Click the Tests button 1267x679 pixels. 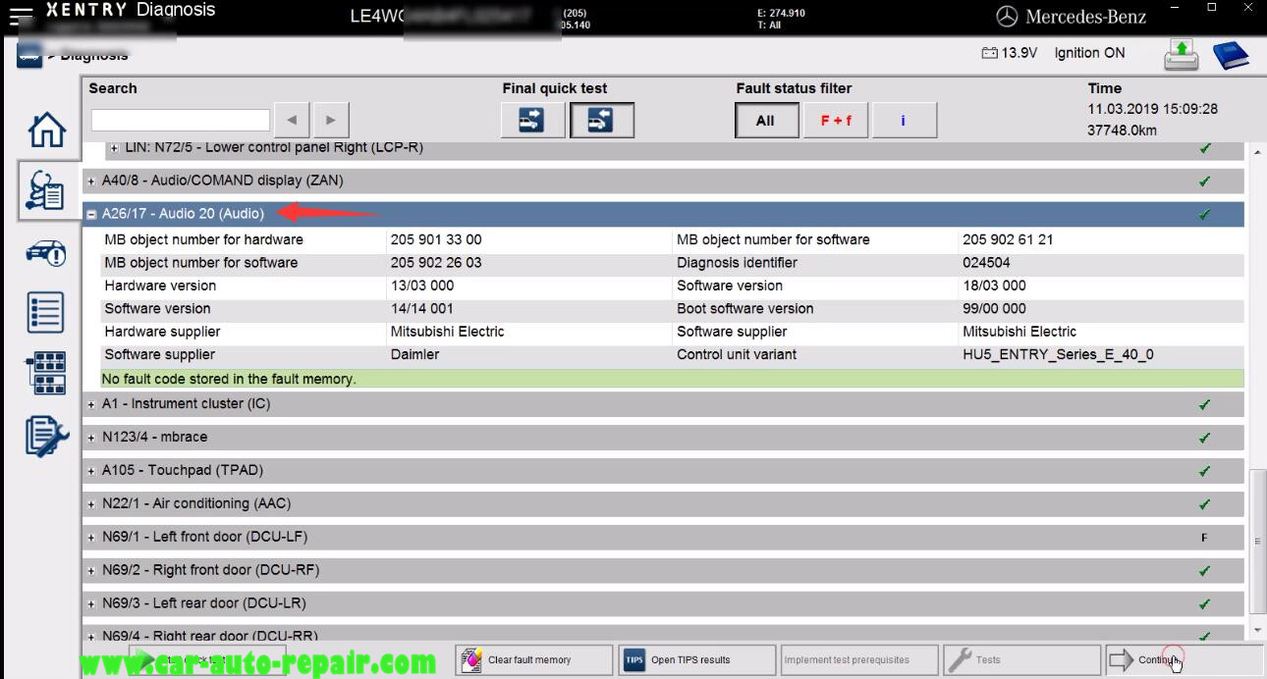tap(1021, 660)
